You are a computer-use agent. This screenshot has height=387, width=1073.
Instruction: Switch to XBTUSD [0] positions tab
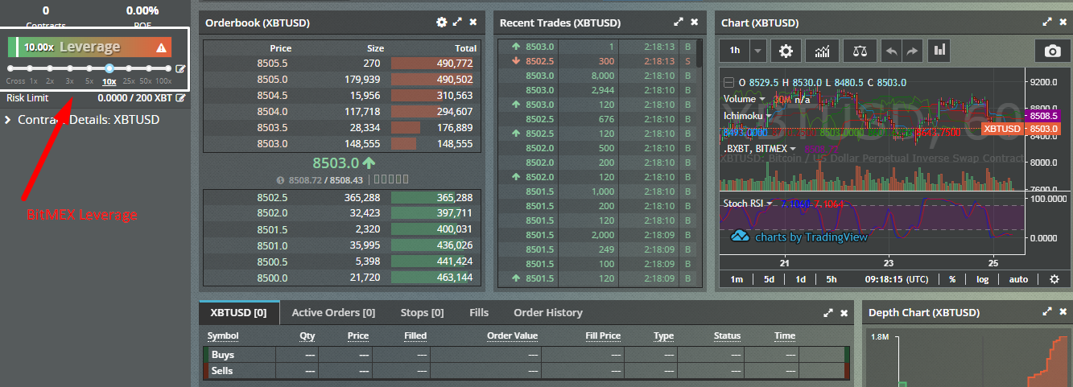point(239,312)
